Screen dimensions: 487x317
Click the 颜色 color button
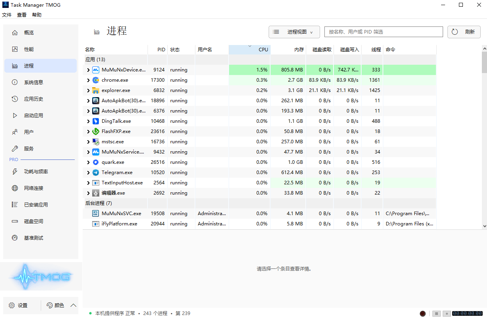click(55, 305)
